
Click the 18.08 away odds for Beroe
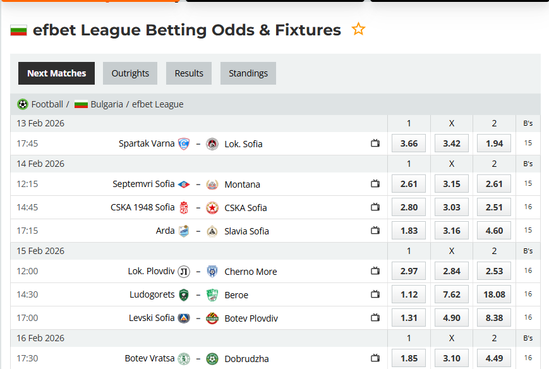[x=493, y=294]
